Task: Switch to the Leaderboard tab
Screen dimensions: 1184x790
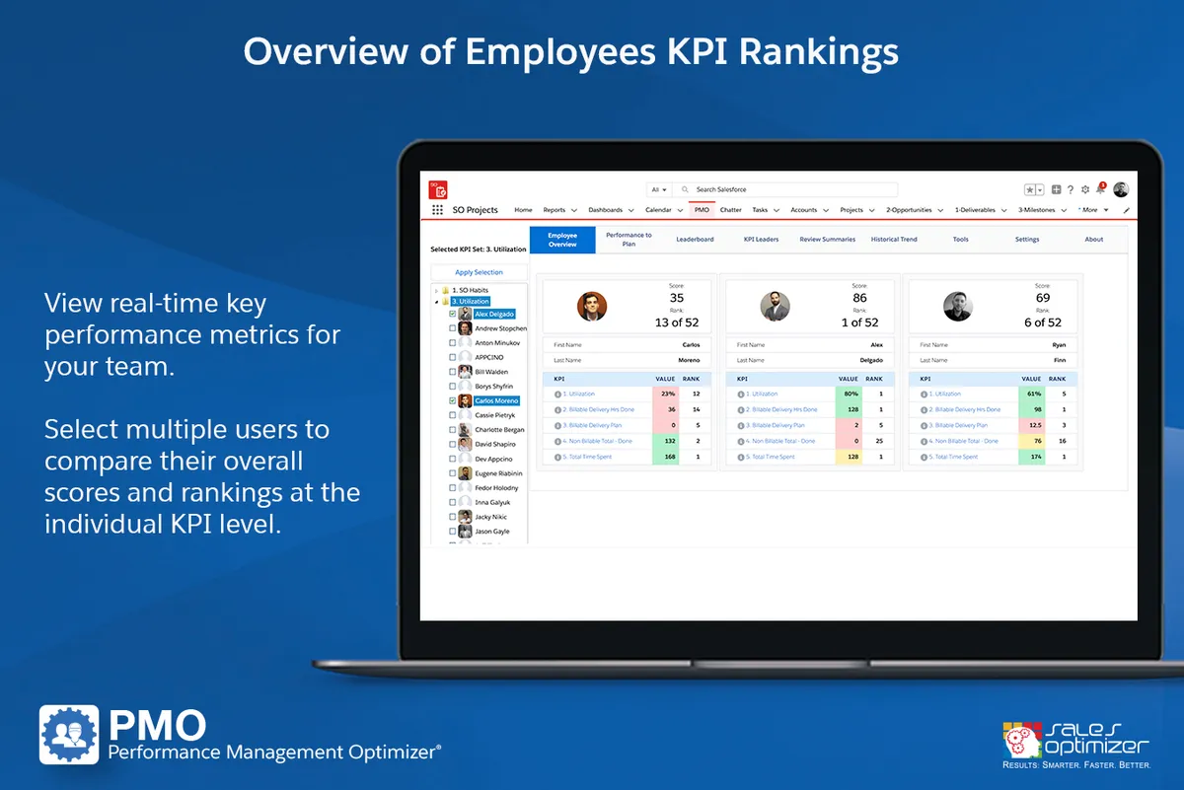Action: tap(695, 240)
